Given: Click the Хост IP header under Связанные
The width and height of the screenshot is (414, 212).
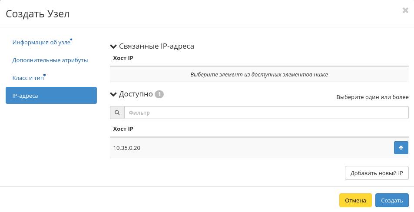Looking at the screenshot, I should 123,58.
